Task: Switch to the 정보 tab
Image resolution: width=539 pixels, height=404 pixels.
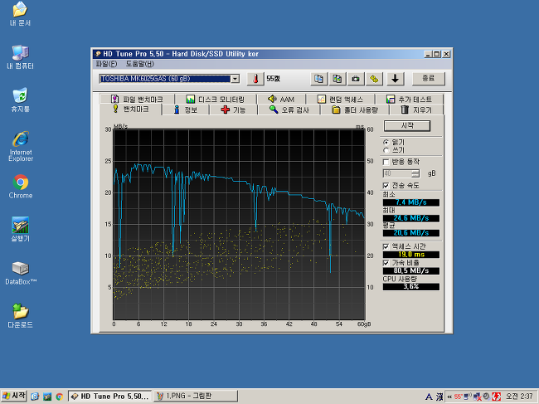Action: 185,110
